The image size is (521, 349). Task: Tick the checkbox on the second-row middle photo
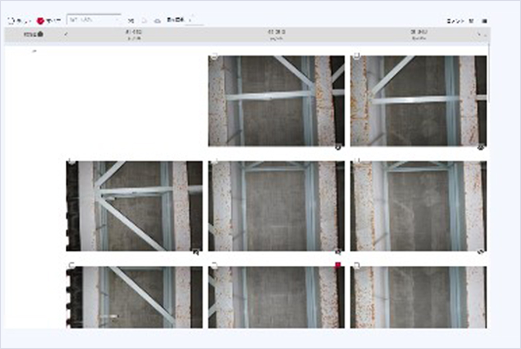(x=214, y=161)
